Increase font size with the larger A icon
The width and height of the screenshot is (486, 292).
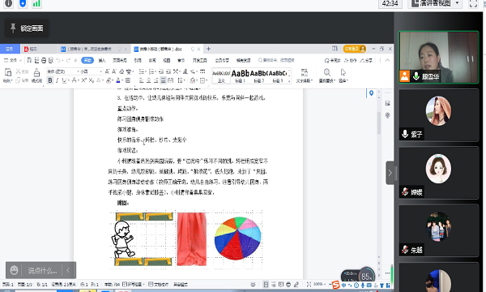(107, 71)
